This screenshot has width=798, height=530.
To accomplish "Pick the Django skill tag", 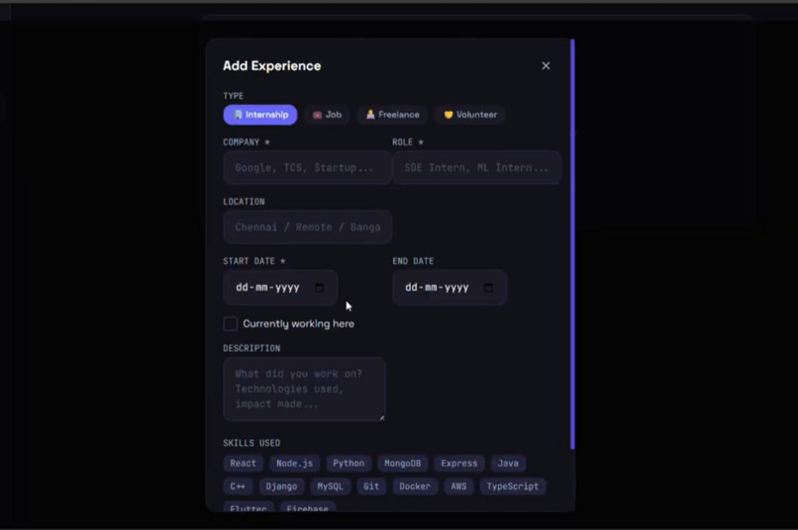I will [281, 486].
